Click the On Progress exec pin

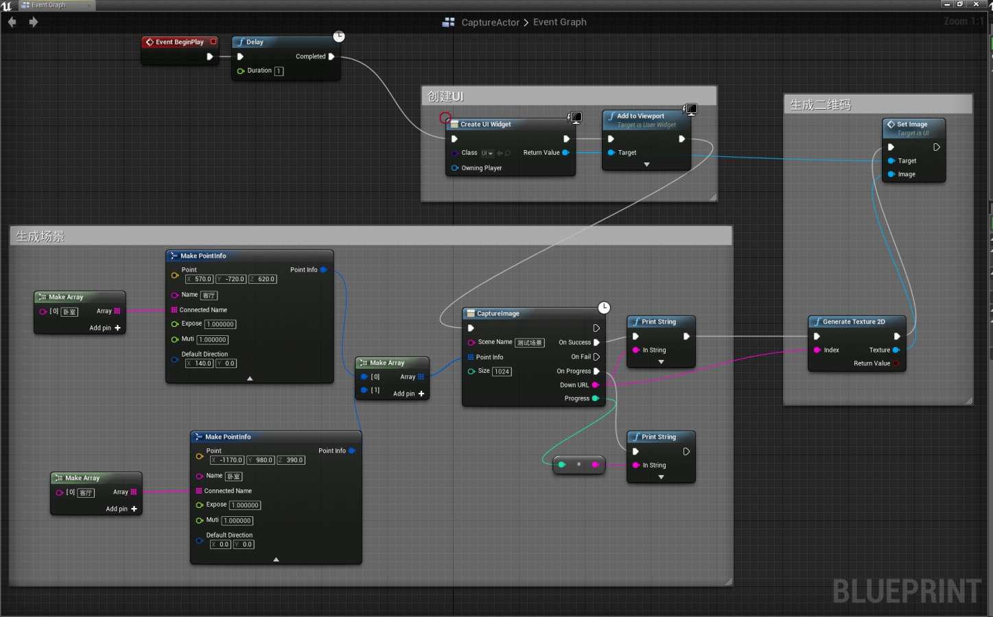pos(596,371)
